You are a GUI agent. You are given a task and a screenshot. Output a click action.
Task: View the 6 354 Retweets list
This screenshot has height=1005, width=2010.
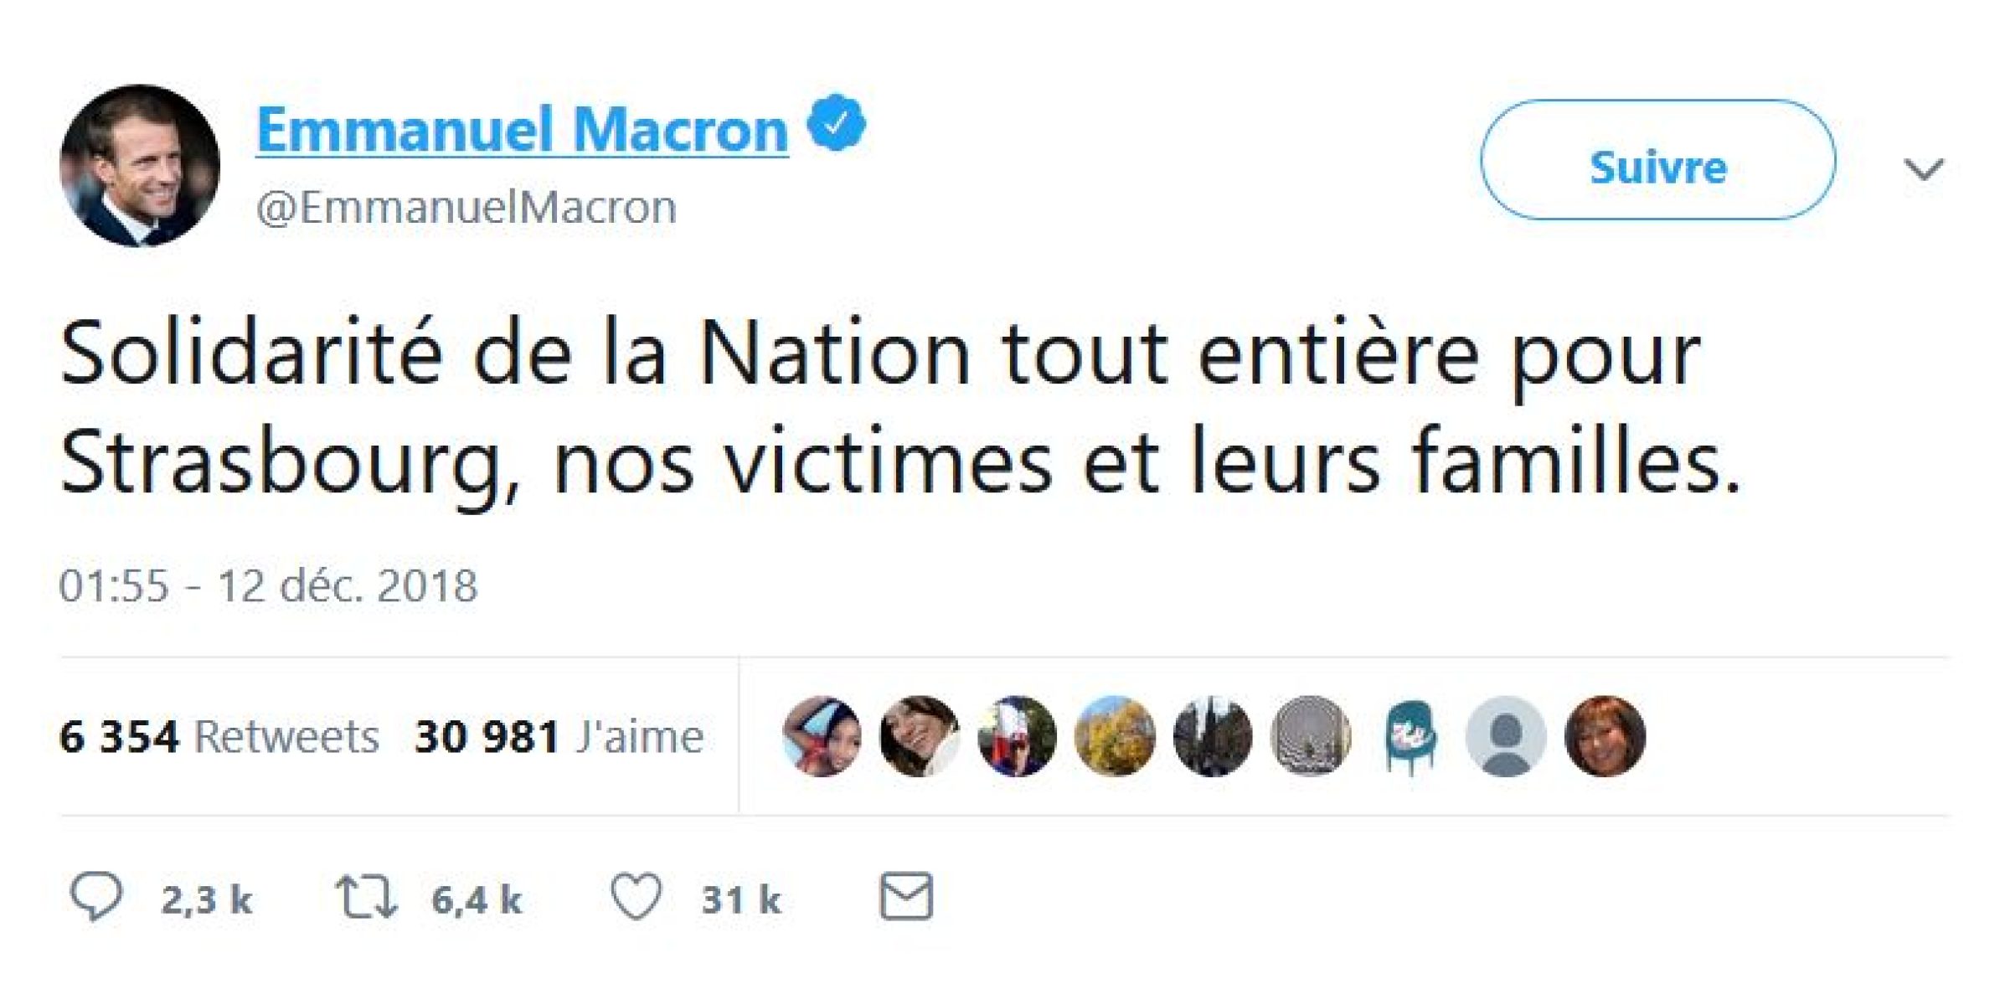[x=219, y=737]
